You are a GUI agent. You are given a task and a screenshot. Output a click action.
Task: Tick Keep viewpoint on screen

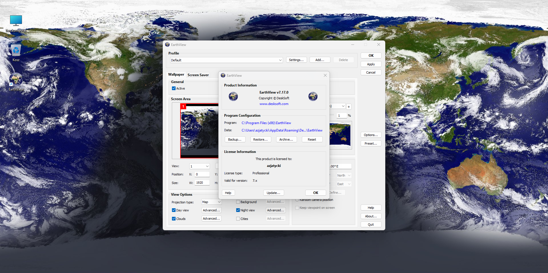point(297,208)
